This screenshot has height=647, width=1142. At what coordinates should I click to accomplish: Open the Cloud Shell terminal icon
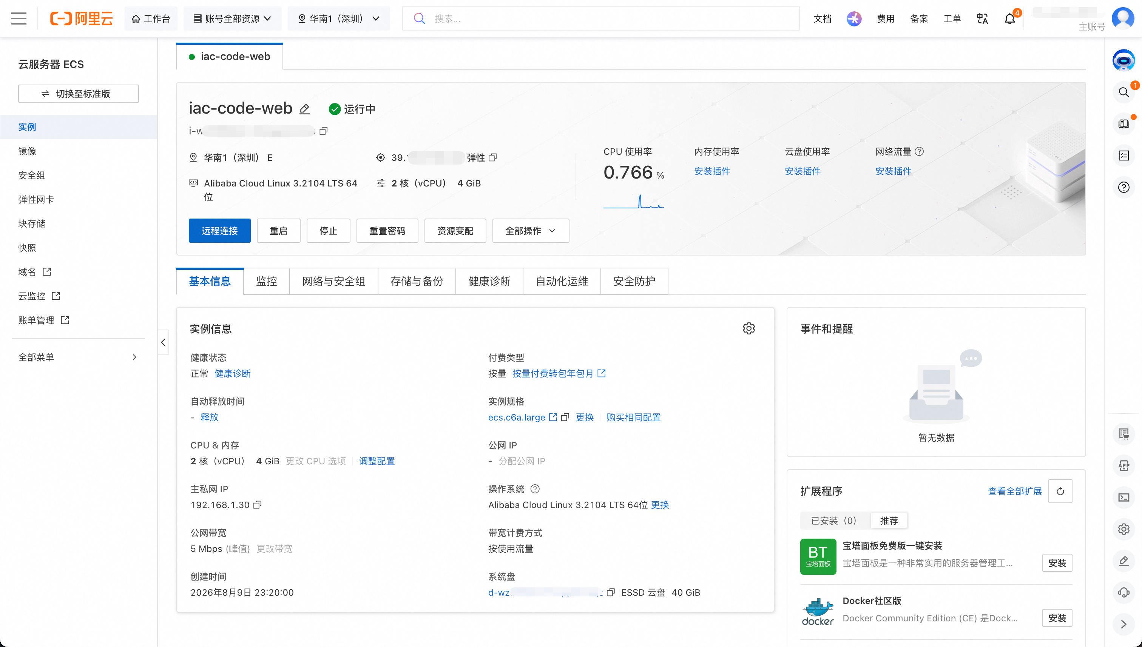1123,497
